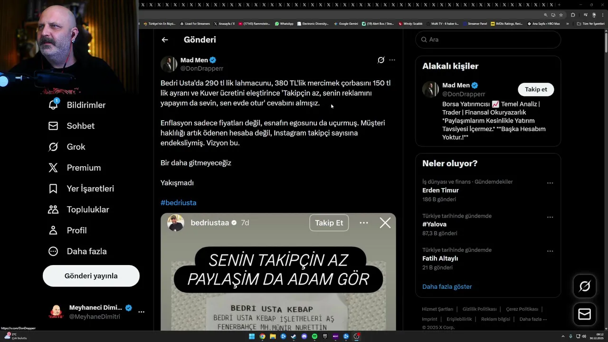Open Gizlilik Politikası footer link
The height and width of the screenshot is (342, 608).
point(479,309)
